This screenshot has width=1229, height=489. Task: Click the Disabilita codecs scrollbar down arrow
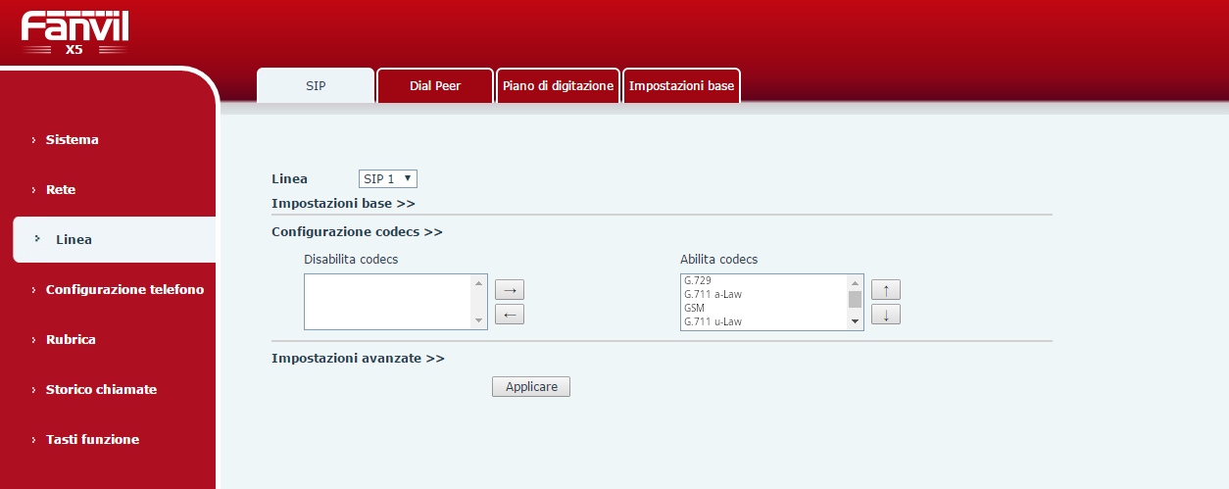click(479, 321)
